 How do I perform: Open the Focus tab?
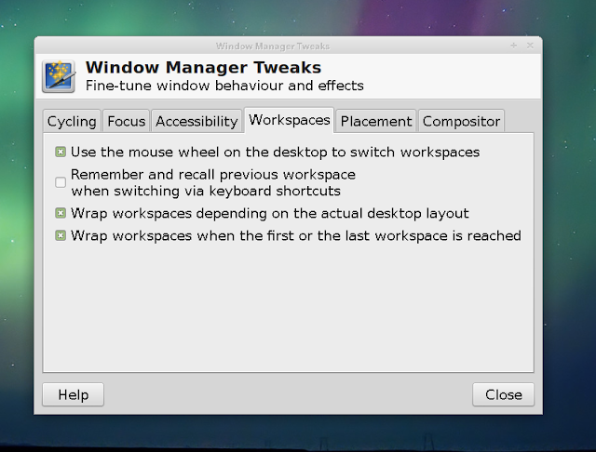point(126,121)
